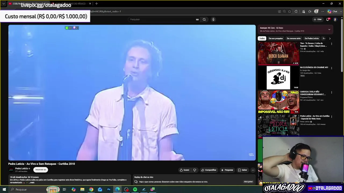Open options for NA ELEGÂNCIA DO CHARME video

(x=331, y=68)
